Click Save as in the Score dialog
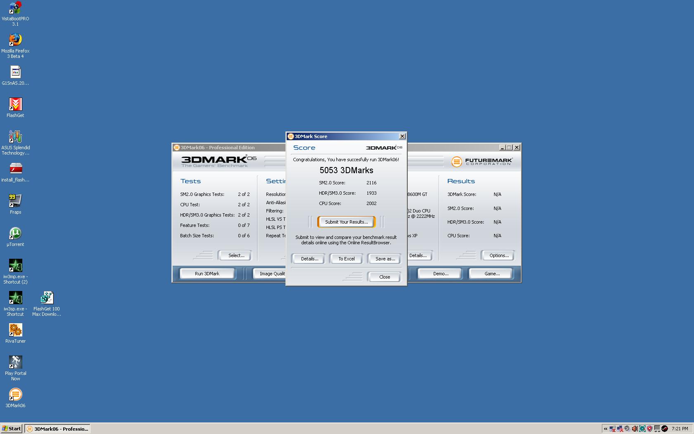Screen dimensions: 694x434 385,259
